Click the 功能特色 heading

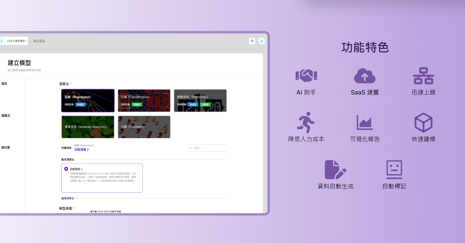point(365,48)
